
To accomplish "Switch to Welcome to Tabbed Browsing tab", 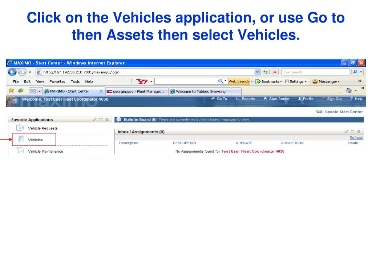I will (199, 91).
